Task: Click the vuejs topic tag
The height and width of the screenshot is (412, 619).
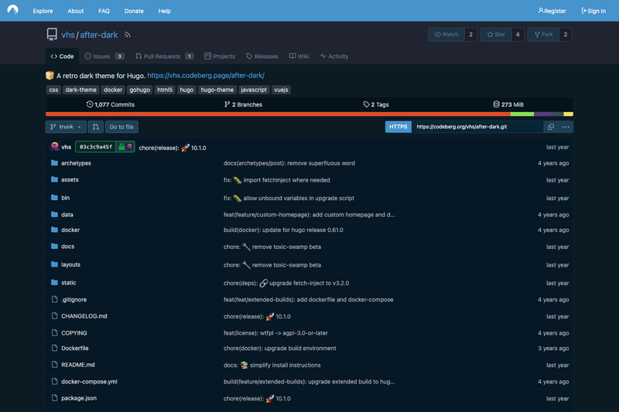Action: pyautogui.click(x=281, y=90)
